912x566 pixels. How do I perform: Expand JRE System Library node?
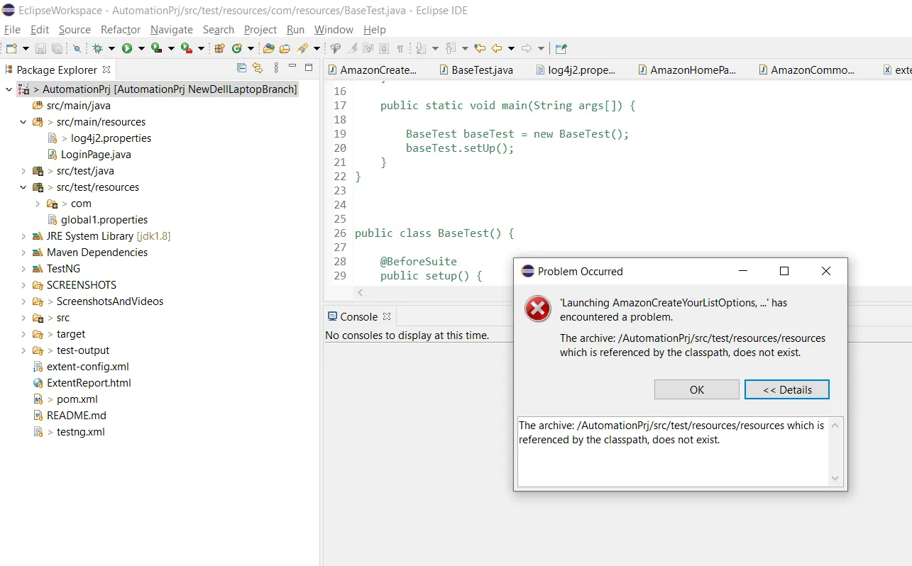[x=23, y=236]
